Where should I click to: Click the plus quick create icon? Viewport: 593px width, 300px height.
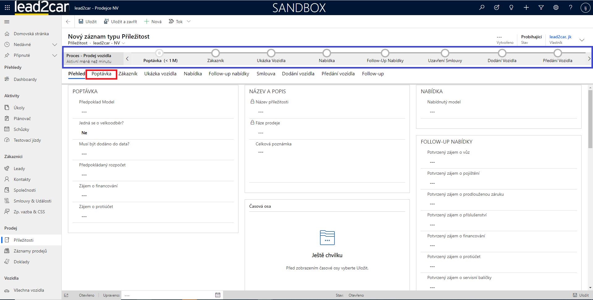[x=526, y=8]
